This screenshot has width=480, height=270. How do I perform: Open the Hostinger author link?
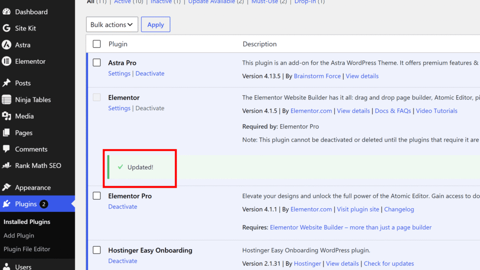point(307,263)
